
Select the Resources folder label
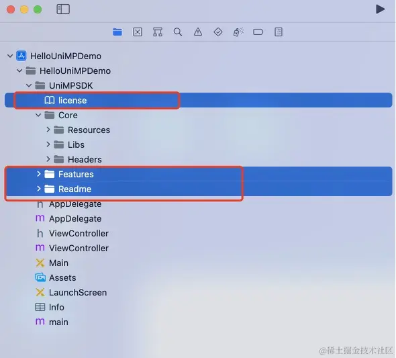click(x=89, y=130)
